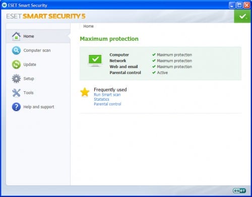
Task: Open the Tools section
Action: [28, 93]
